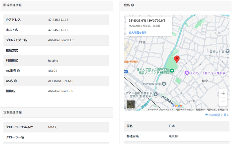
Task: Click the plus code MJGX+HX9 杉並区、東京都
Action: (x=144, y=26)
